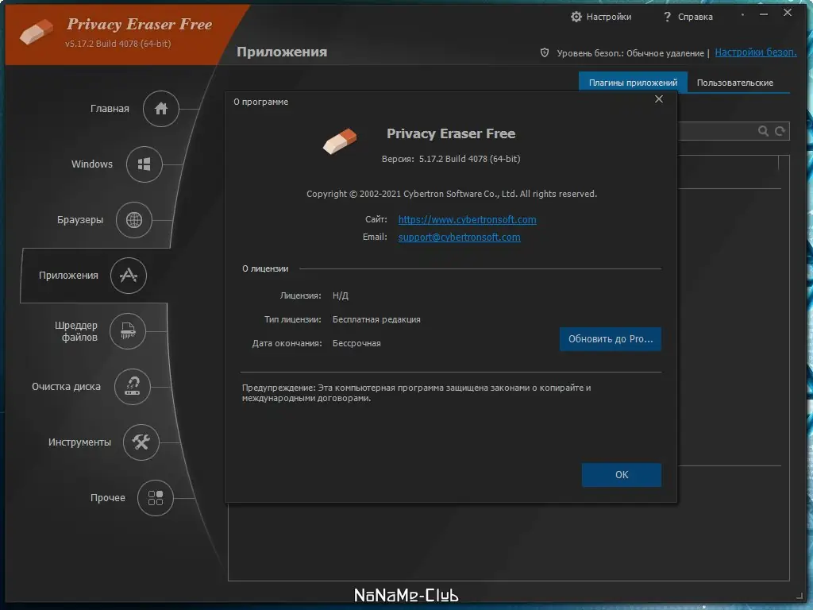Switch to Плагины приложений tab
Image resolution: width=813 pixels, height=610 pixels.
click(633, 83)
